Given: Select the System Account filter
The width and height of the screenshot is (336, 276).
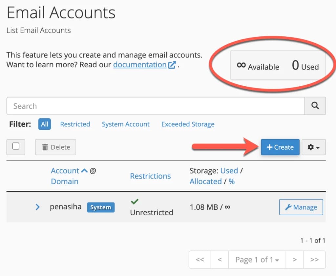Looking at the screenshot, I should coord(126,124).
